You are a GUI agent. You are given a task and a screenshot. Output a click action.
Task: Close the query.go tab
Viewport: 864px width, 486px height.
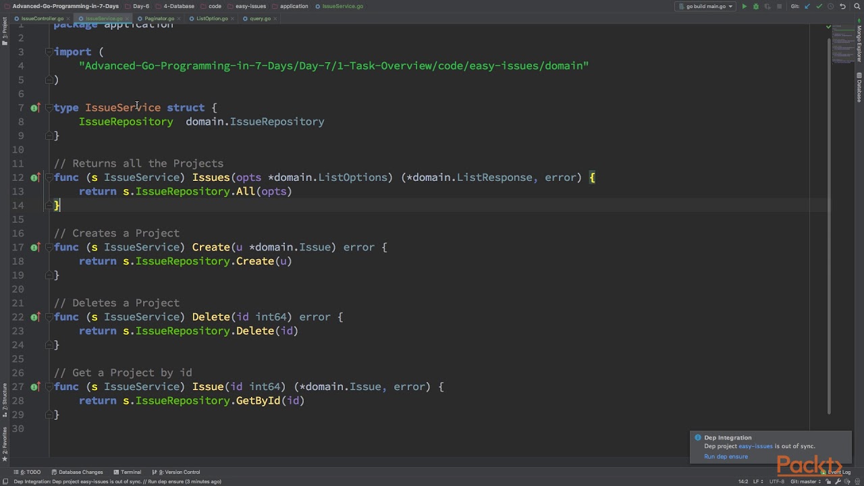275,18
